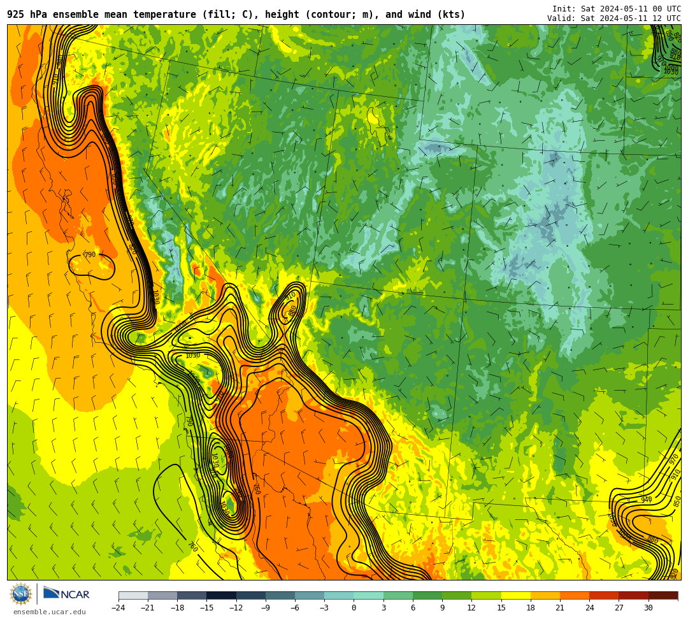Click the 6 to 9 green colorbar segment
The width and height of the screenshot is (688, 620).
point(427,595)
